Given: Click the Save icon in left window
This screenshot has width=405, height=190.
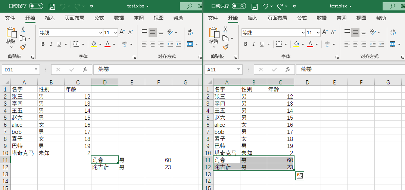Looking at the screenshot, I should point(52,6).
